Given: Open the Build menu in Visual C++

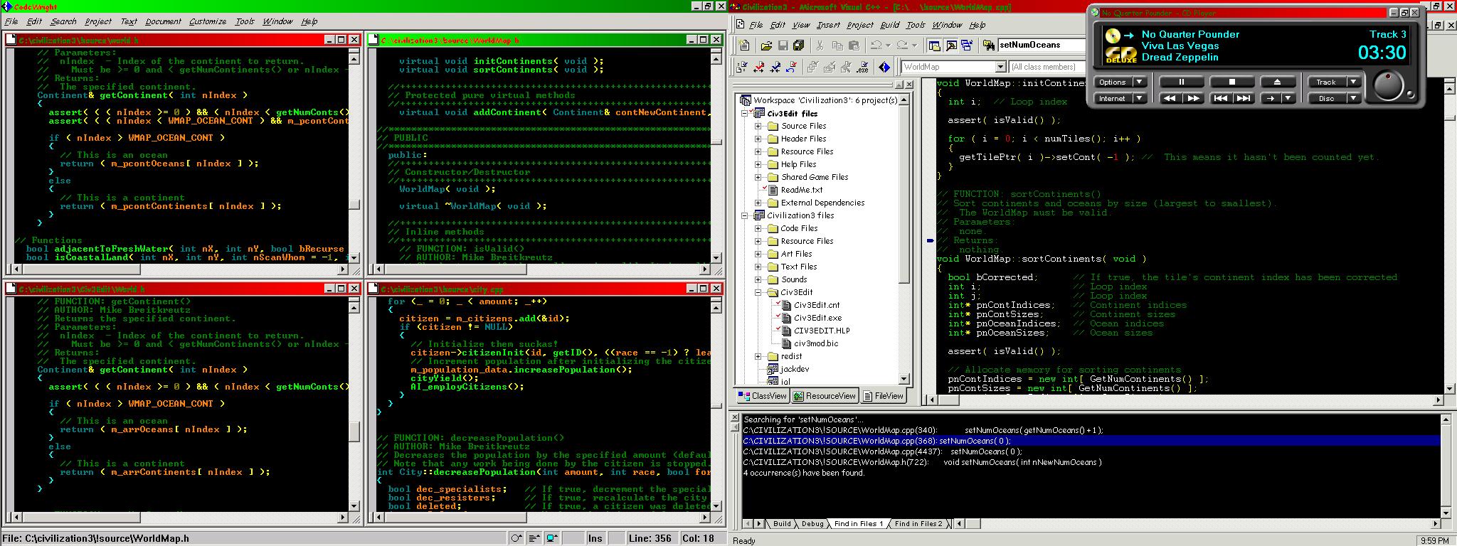Looking at the screenshot, I should coord(889,25).
